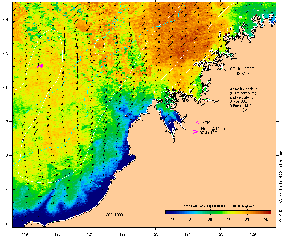Image resolution: width=285 pixels, height=237 pixels.
Task: Click the vertical IMOS copyright timestamp text
Action: click(280, 186)
